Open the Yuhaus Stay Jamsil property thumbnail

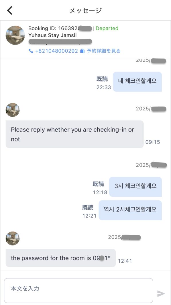15,35
